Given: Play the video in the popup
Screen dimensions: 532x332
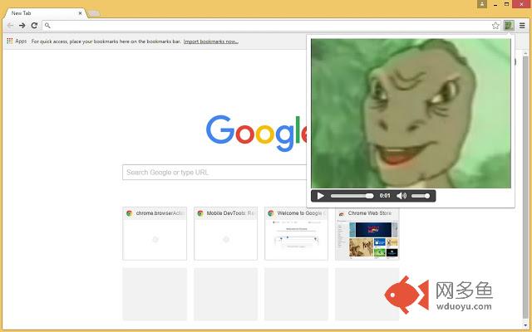Looking at the screenshot, I should 320,196.
